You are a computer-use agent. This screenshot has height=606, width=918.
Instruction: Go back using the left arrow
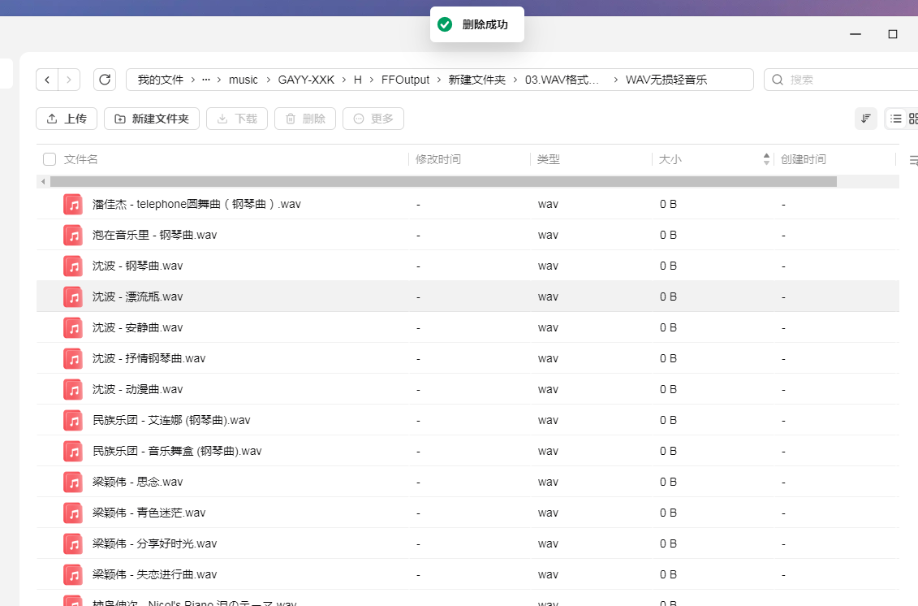click(47, 80)
